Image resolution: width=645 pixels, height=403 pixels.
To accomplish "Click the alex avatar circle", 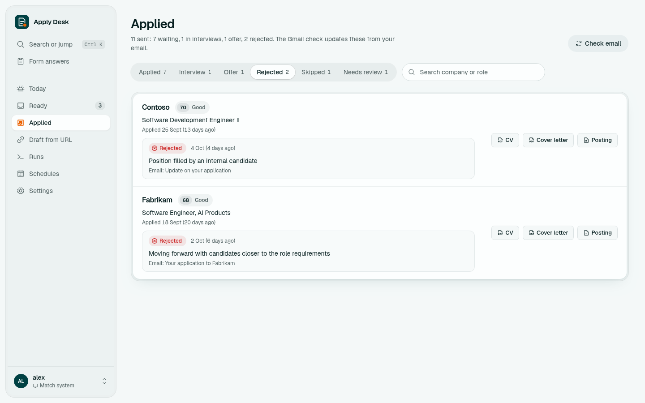I will point(21,381).
